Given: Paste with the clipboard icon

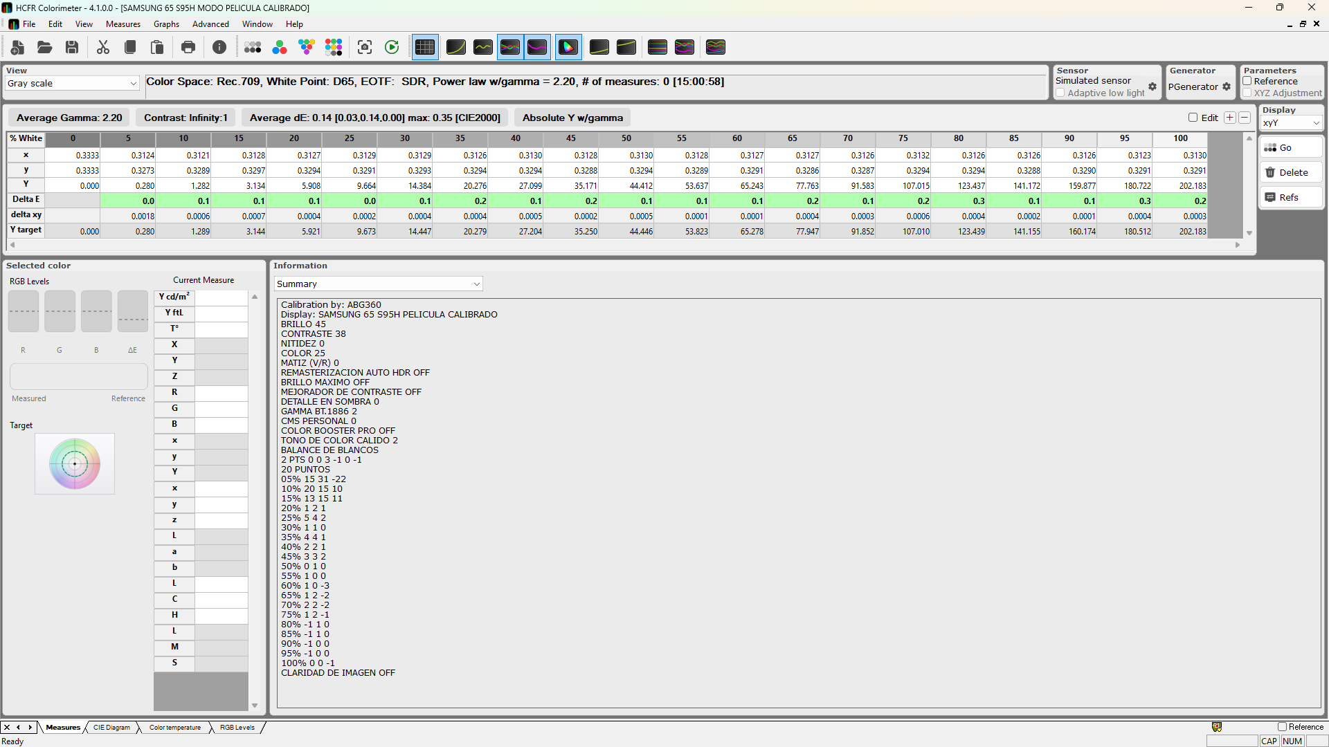Looking at the screenshot, I should (x=157, y=47).
